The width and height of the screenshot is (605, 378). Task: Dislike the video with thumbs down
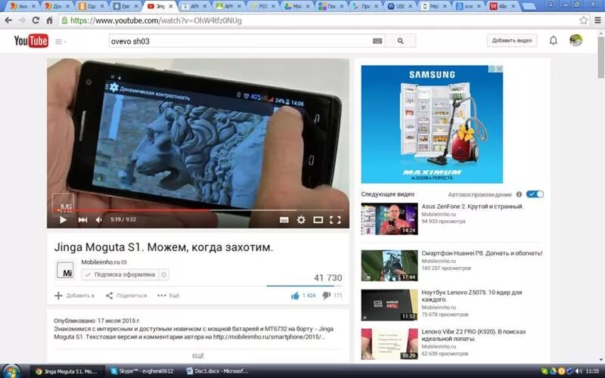click(x=327, y=296)
